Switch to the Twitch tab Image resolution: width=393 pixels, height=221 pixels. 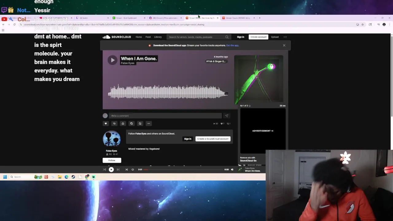point(92,18)
